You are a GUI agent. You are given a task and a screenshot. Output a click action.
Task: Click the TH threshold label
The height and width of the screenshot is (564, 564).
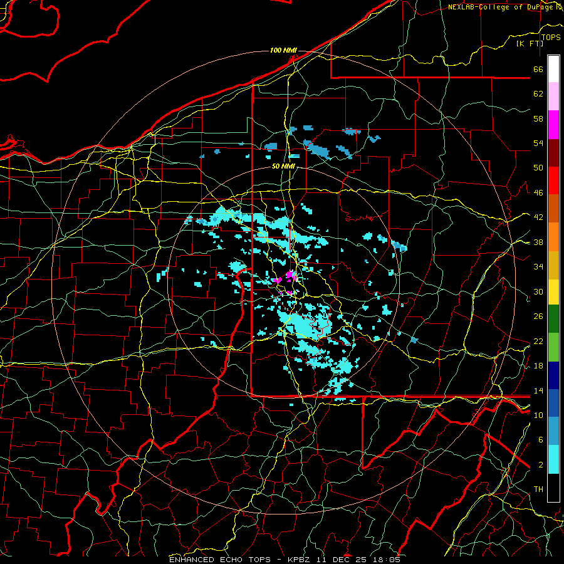538,489
